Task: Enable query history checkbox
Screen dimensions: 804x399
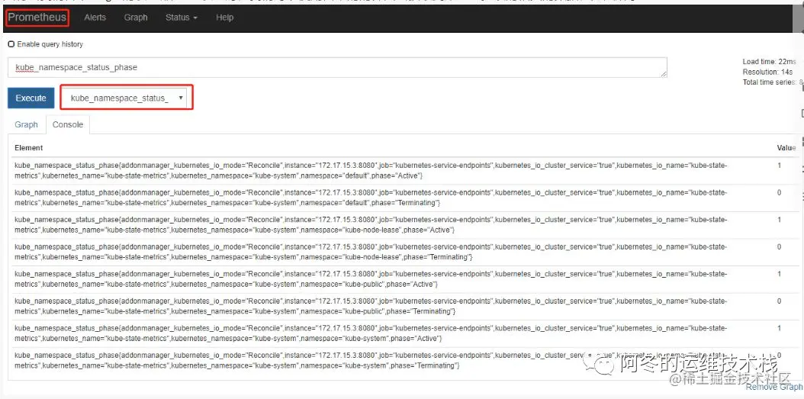Action: (11, 44)
